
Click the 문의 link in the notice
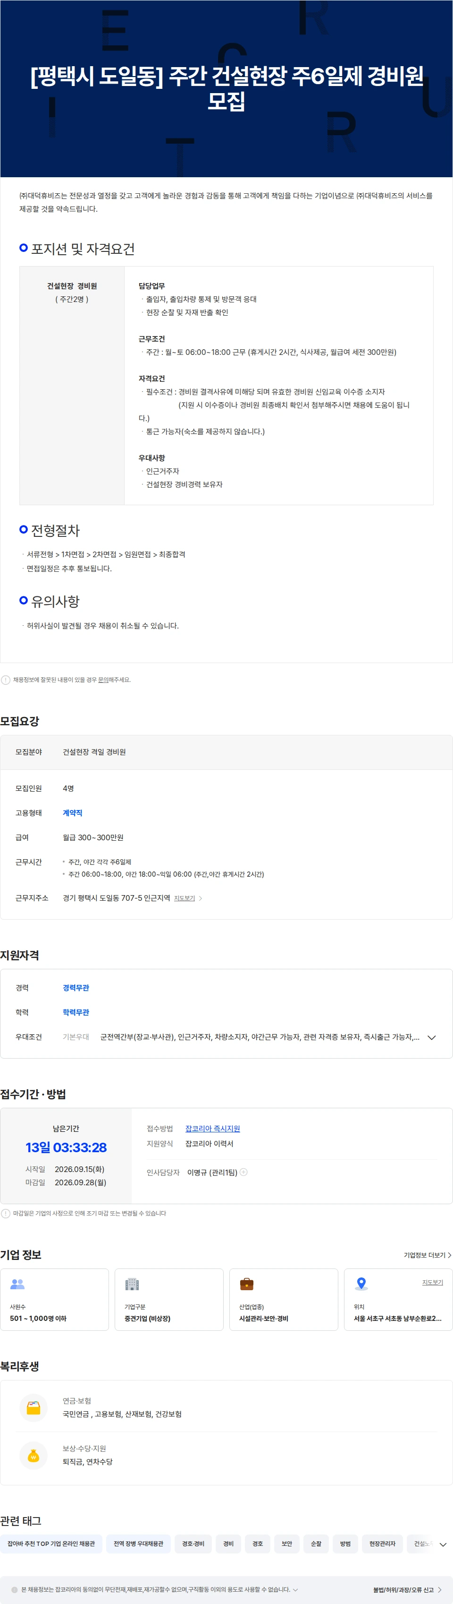pos(103,680)
